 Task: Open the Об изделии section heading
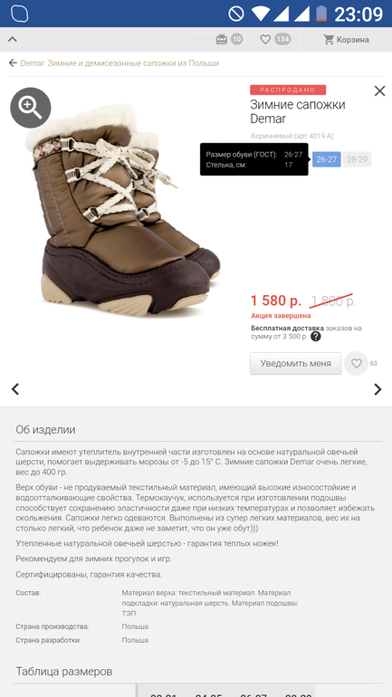[46, 430]
